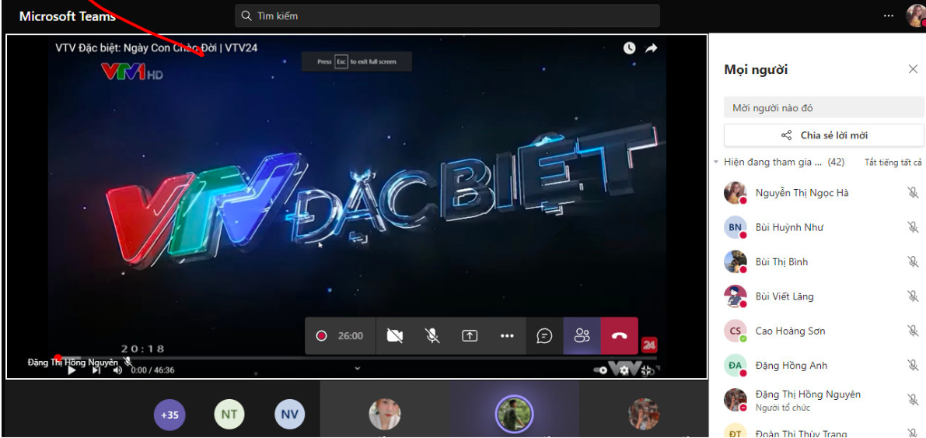This screenshot has width=926, height=438.
Task: Click the red recording indicator dot
Action: (x=321, y=336)
